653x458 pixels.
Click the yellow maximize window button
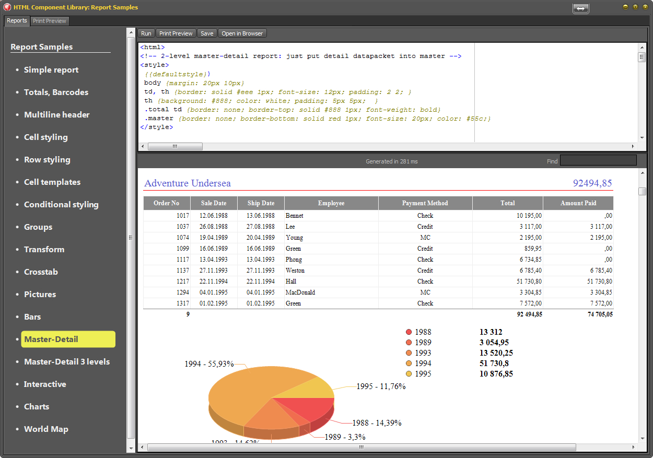[x=635, y=7]
